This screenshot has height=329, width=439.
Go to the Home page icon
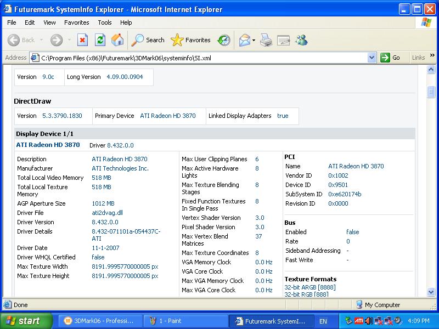[x=117, y=40]
